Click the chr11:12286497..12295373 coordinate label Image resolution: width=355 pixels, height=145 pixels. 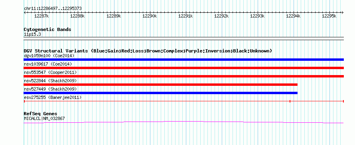[53, 8]
